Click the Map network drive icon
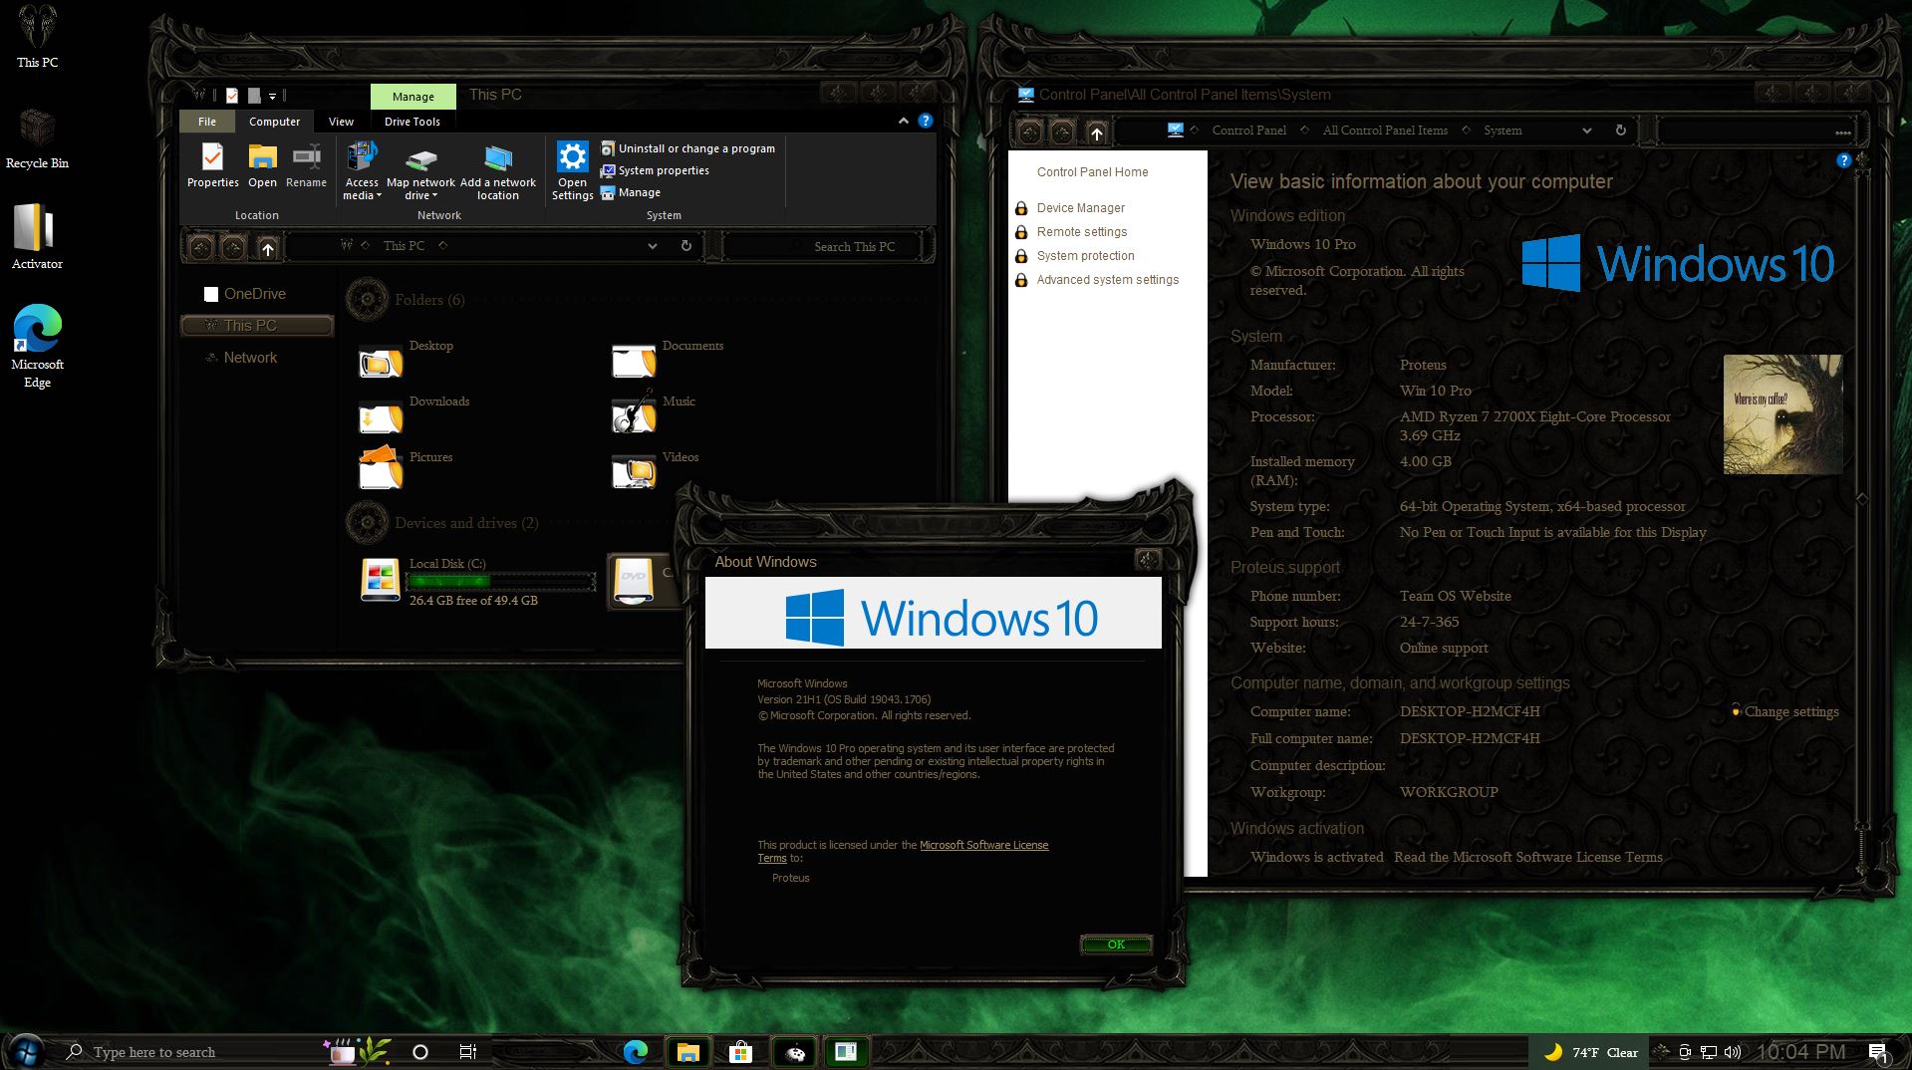This screenshot has width=1912, height=1070. [420, 159]
